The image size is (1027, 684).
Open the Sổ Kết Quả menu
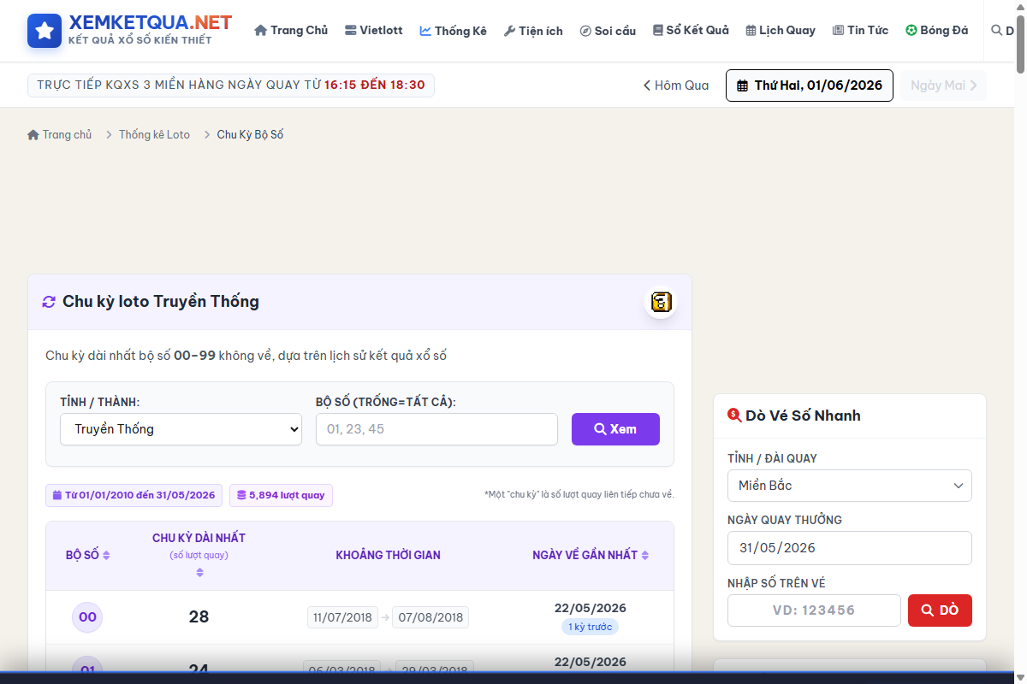coord(691,30)
